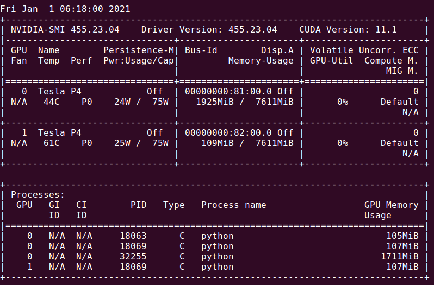Click PID 18069 in the GPU 1 row
Screen dimensions: 434x285
click(x=133, y=267)
